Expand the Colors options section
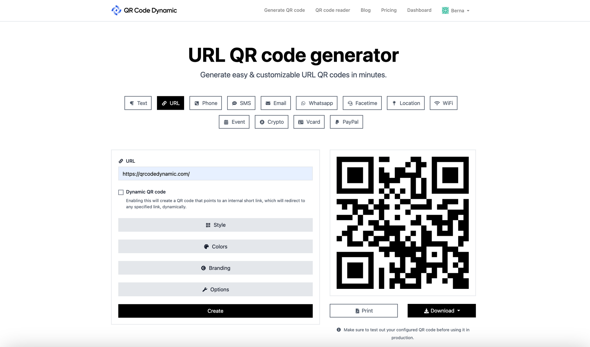Screen dimensions: 590x347 (x=215, y=246)
